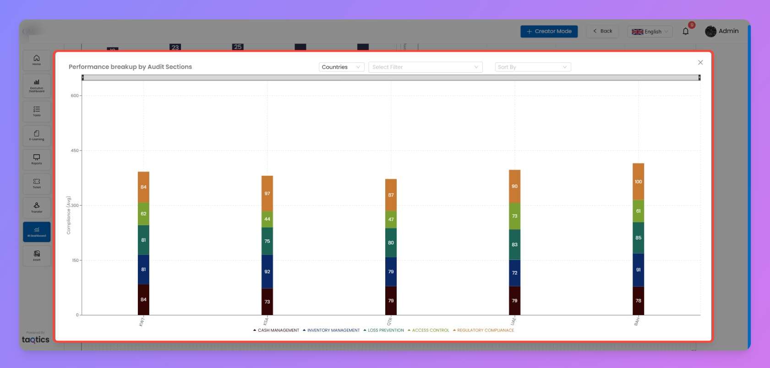Open Reports from the sidebar
The image size is (770, 368).
point(37,159)
